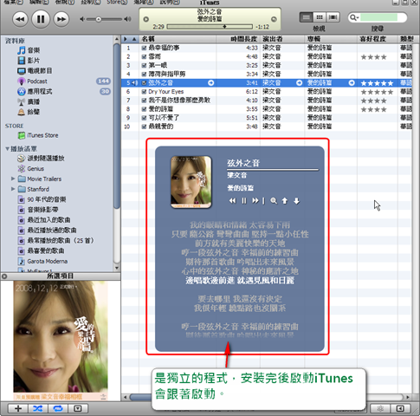Click previous track icon in lyrics widget

click(233, 200)
